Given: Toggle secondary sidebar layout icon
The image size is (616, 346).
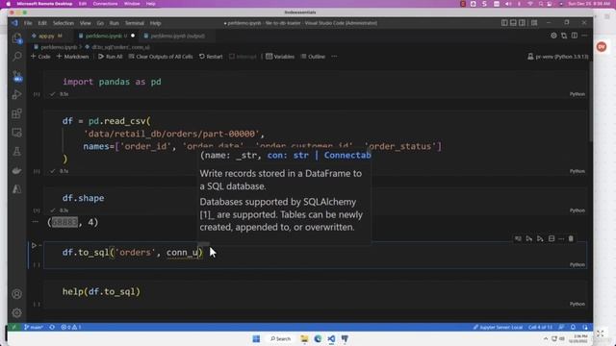Looking at the screenshot, I should click(x=522, y=23).
